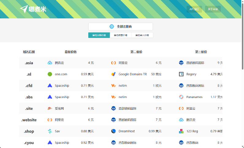The height and width of the screenshot is (148, 244).
Task: Click the DreamHost registrar name
Action: (x=127, y=131)
